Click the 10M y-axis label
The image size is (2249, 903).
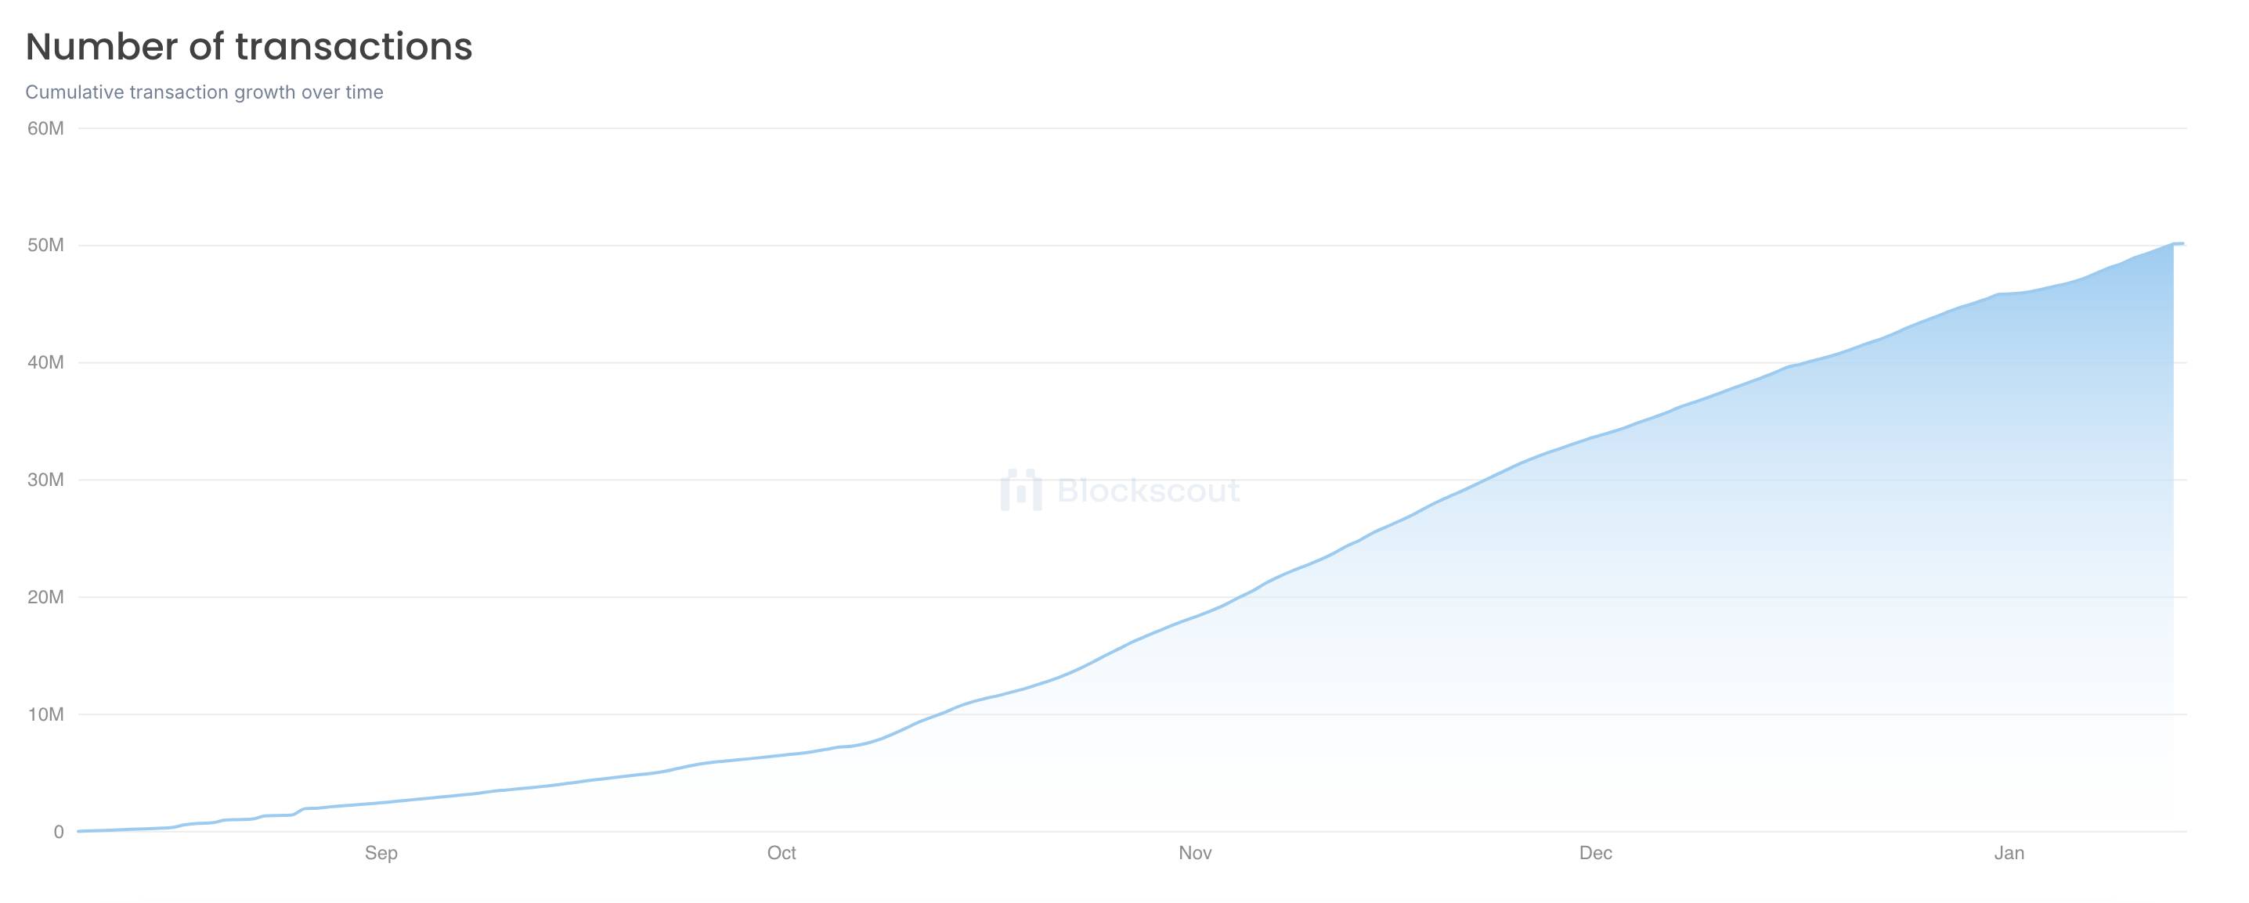[45, 714]
